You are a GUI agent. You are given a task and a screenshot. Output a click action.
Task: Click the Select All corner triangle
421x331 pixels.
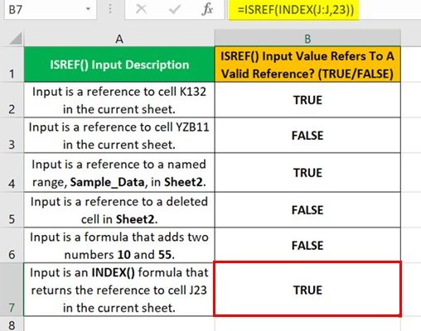click(15, 39)
